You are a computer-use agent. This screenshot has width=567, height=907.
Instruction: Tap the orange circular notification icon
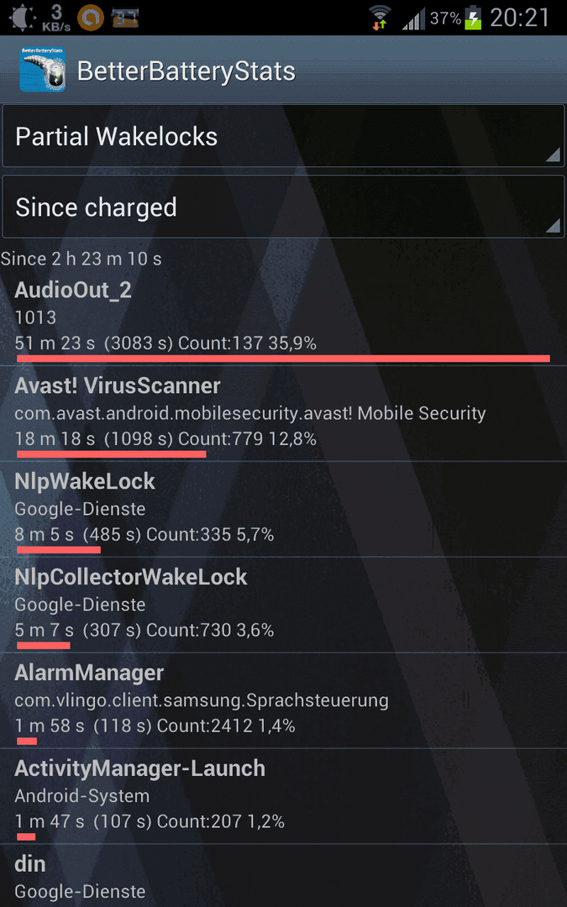click(90, 18)
